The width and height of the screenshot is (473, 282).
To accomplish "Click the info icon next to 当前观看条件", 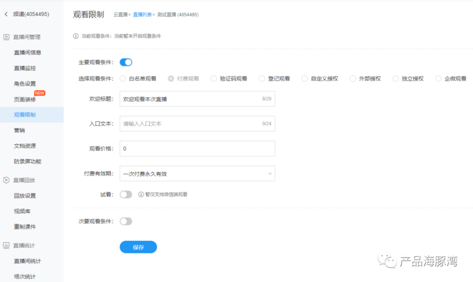I will 76,36.
